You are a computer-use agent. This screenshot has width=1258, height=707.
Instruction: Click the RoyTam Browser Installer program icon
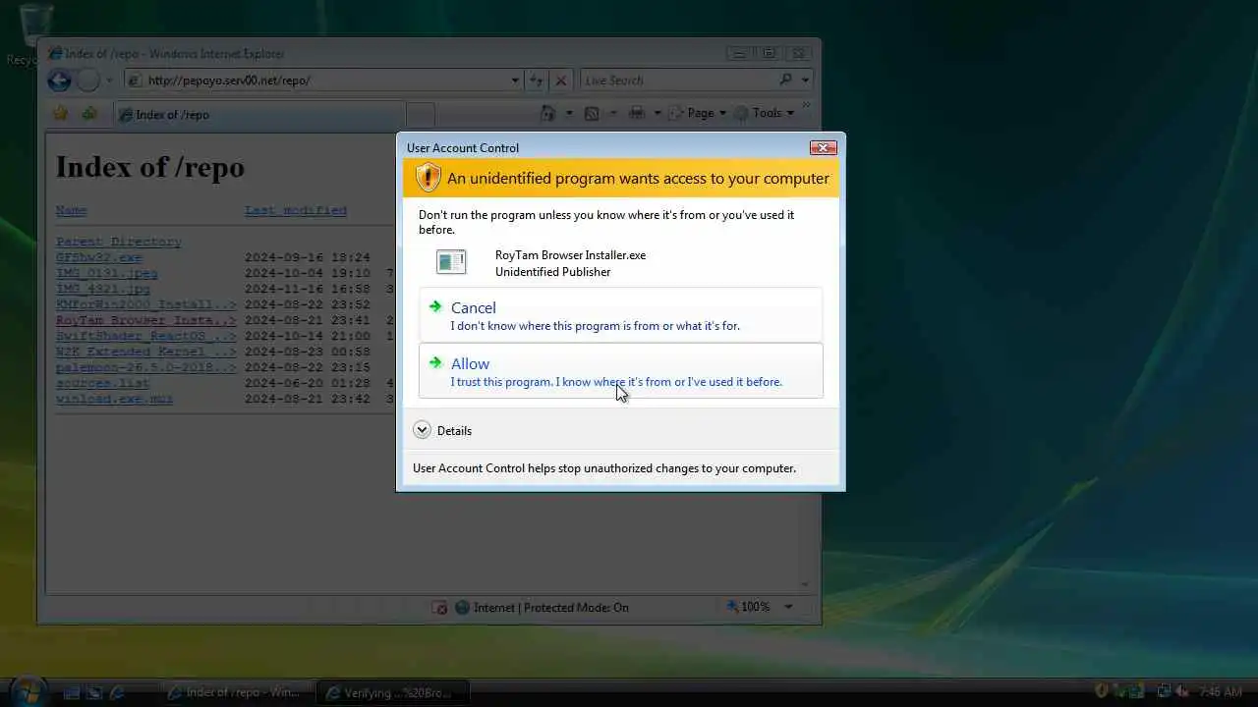451,262
